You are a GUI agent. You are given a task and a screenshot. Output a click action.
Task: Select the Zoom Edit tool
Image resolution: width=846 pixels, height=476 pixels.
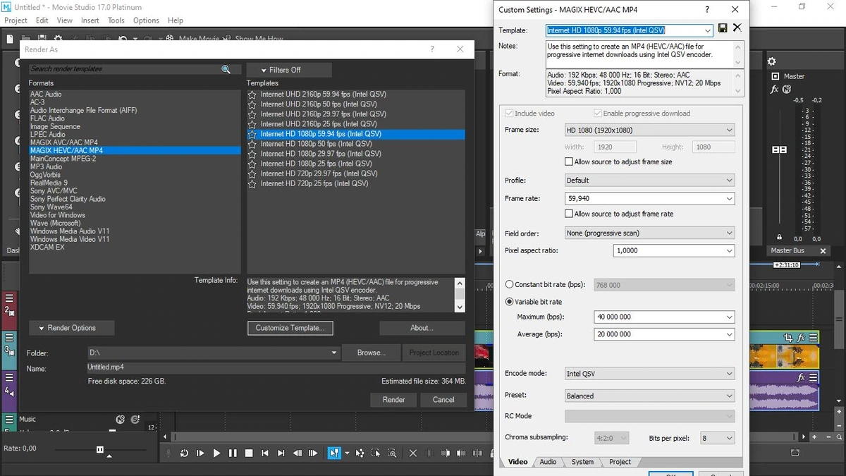(391, 453)
